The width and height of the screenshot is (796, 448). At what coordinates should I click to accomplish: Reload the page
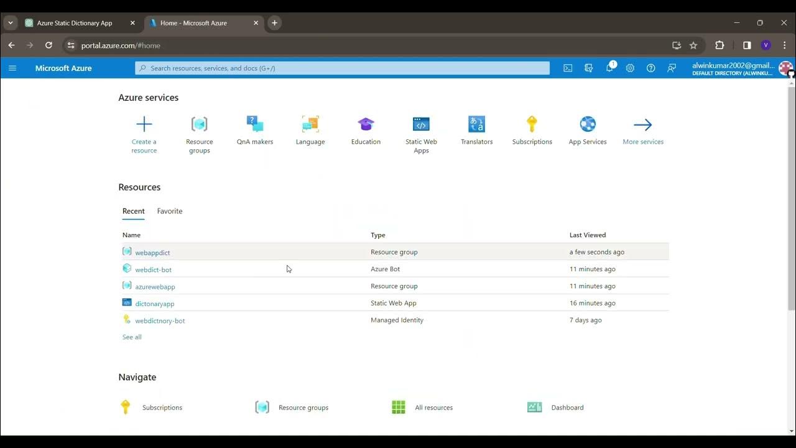[49, 45]
